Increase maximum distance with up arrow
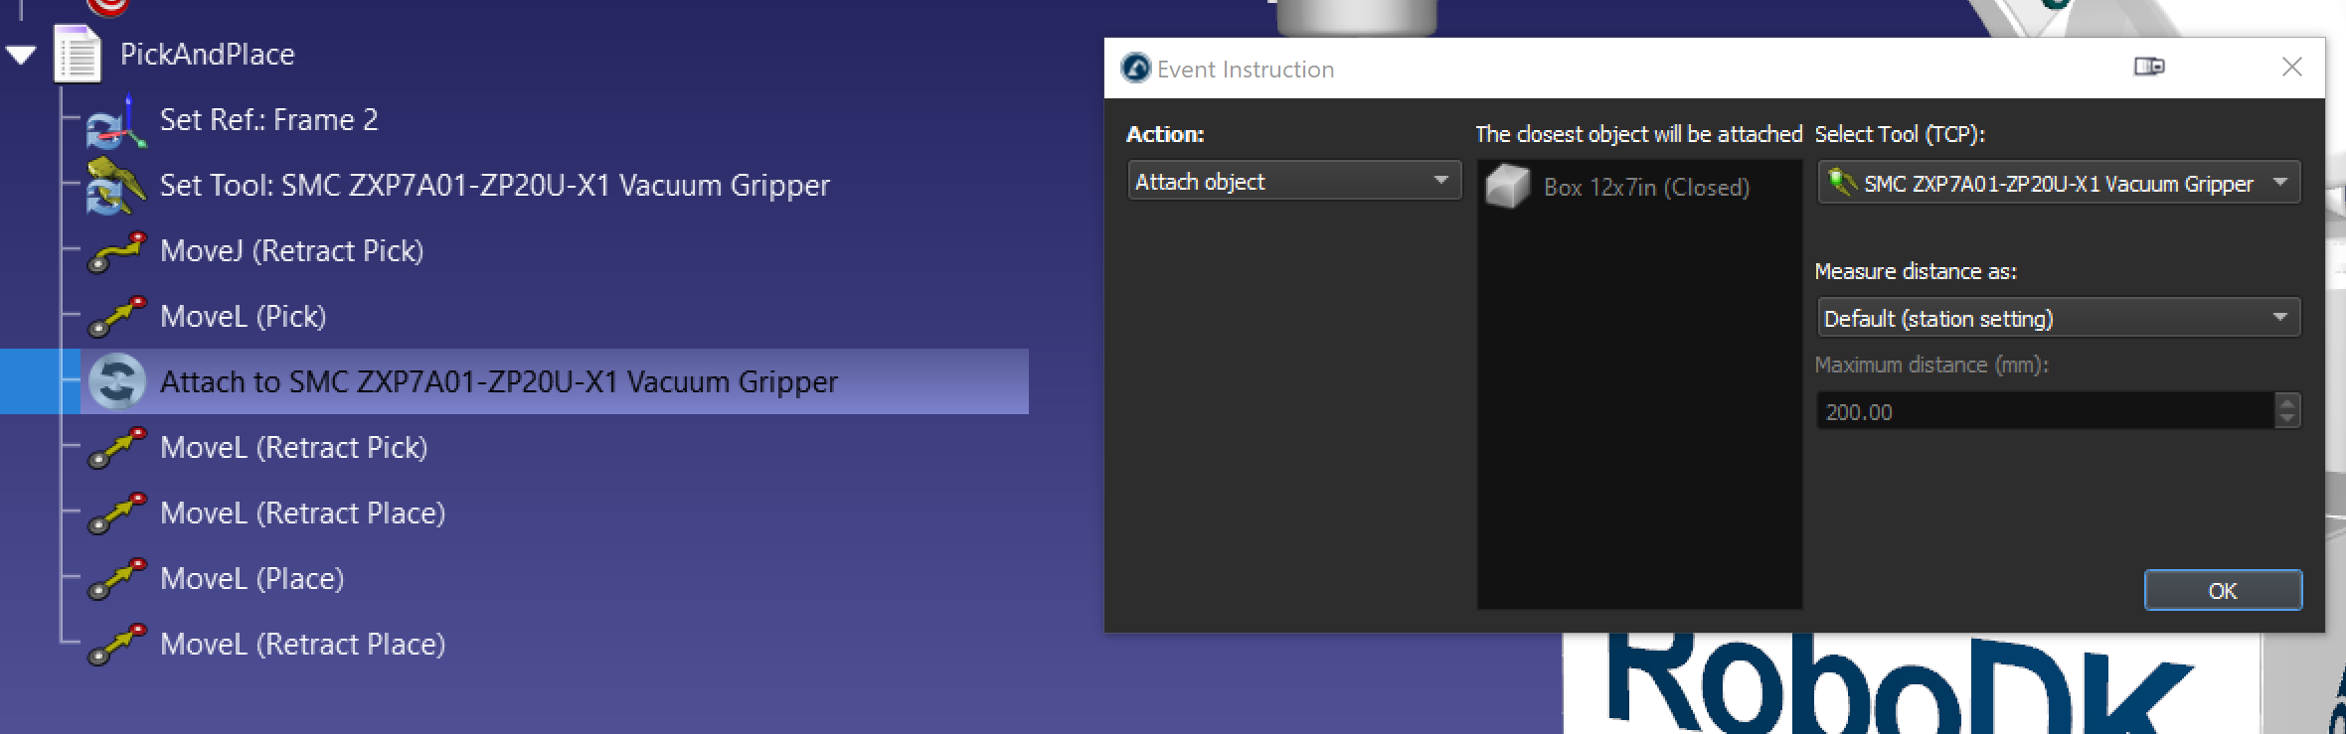The width and height of the screenshot is (2346, 734). [x=2287, y=402]
